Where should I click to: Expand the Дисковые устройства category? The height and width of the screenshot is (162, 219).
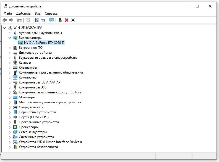pos(10,53)
